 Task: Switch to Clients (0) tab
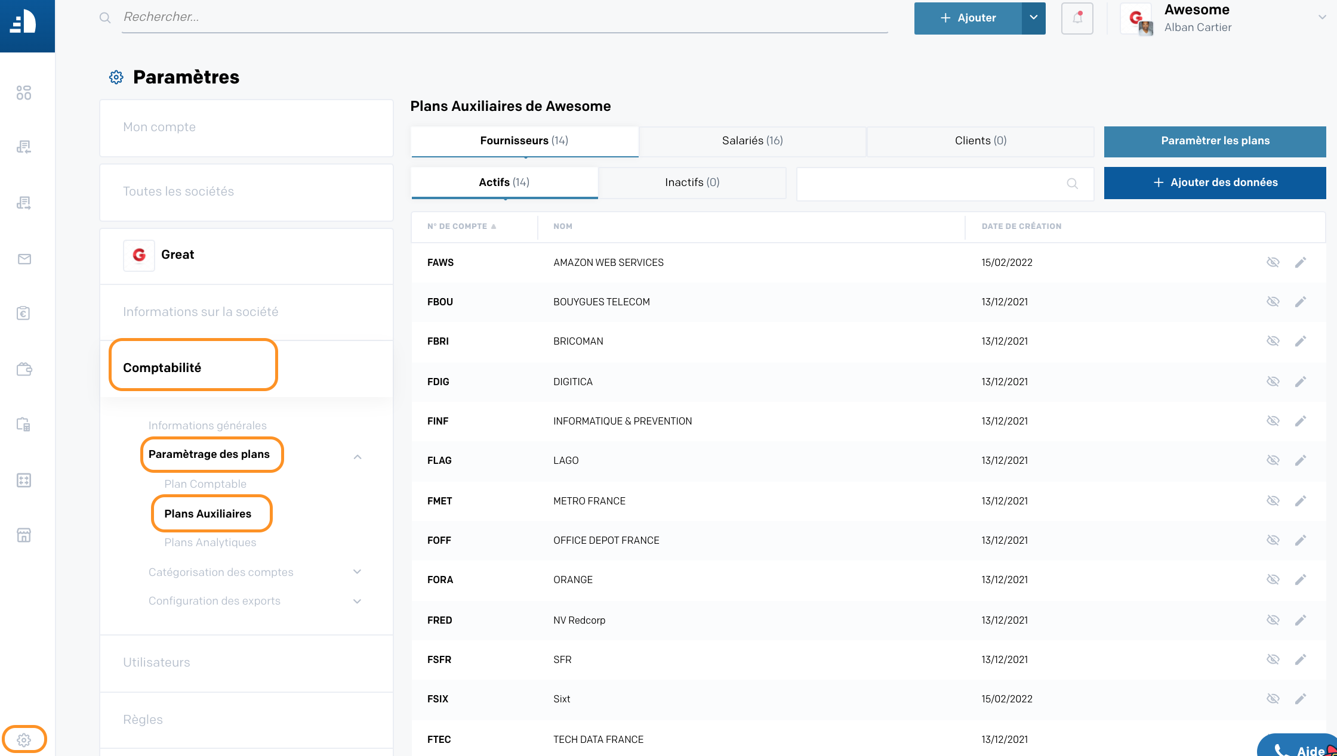tap(980, 141)
